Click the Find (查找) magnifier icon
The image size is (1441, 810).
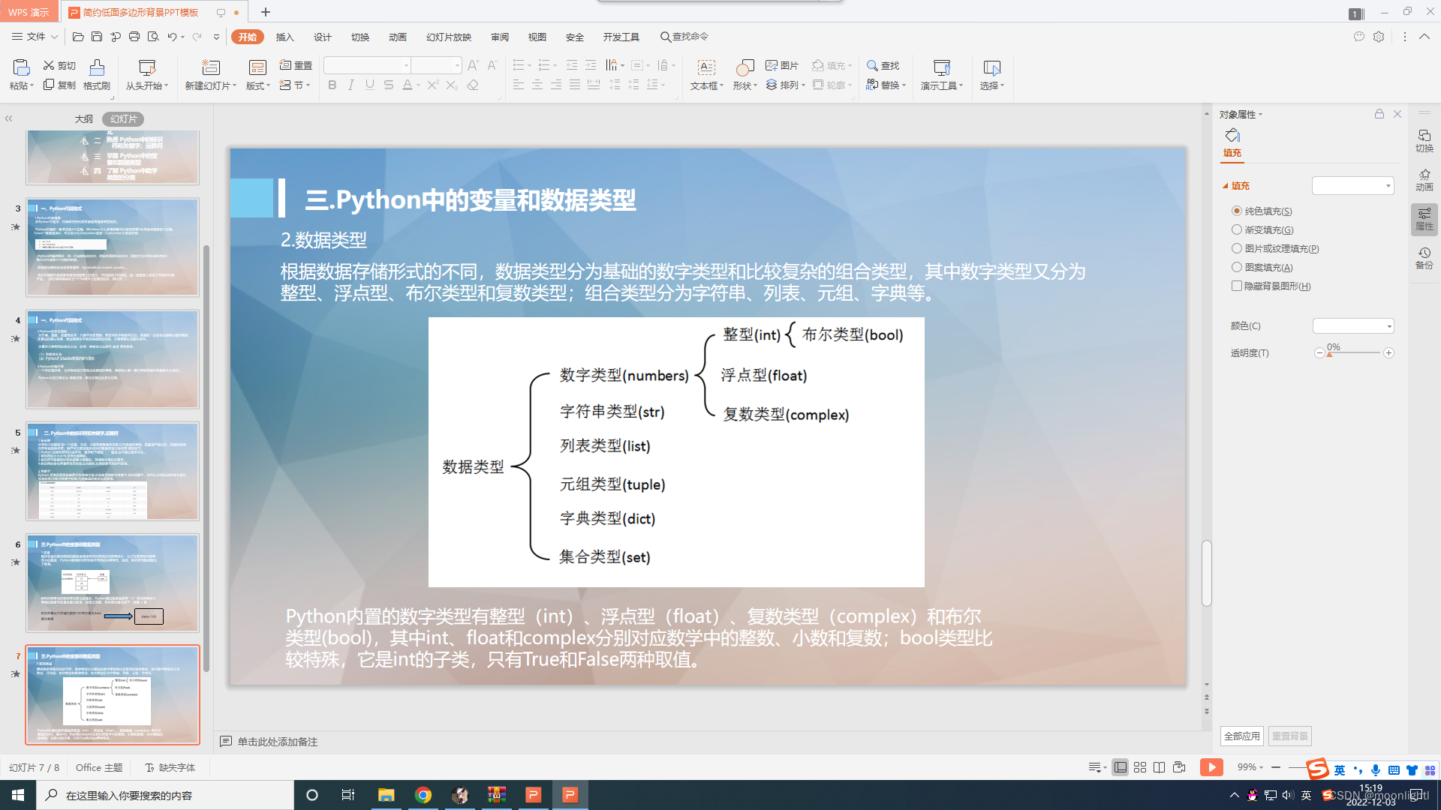(872, 65)
